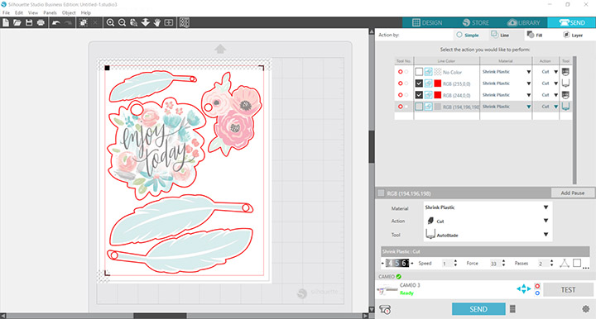Viewport: 596px width, 319px height.
Task: Open the Send panel settings gear
Action: coord(586,309)
